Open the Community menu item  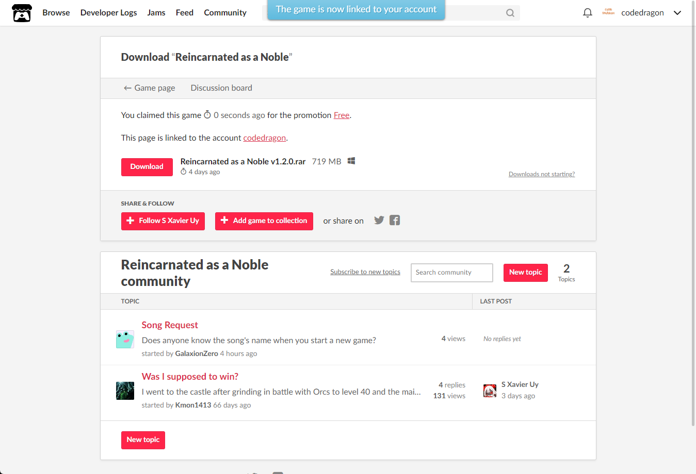coord(225,13)
